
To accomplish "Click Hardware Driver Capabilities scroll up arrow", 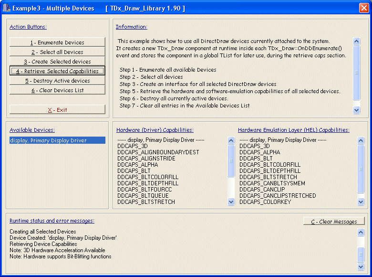I will click(231, 141).
